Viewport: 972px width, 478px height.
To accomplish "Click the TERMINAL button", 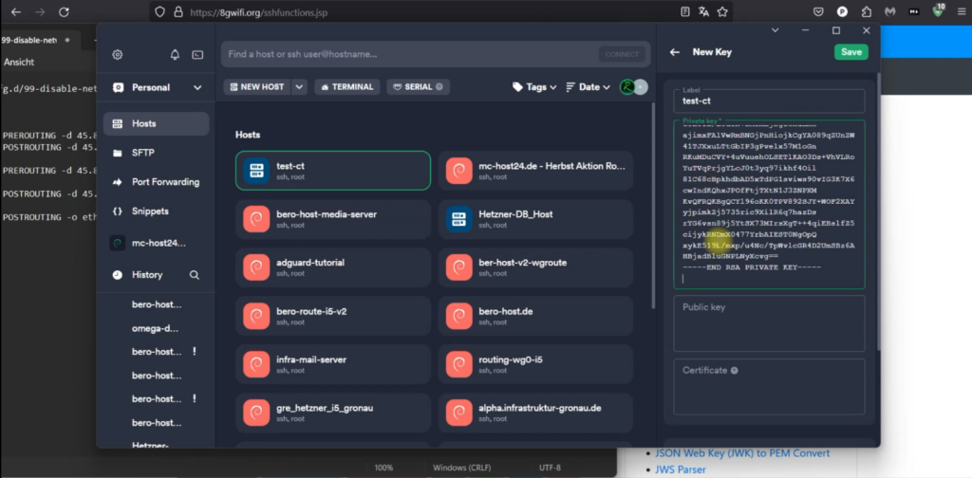I will click(x=346, y=87).
